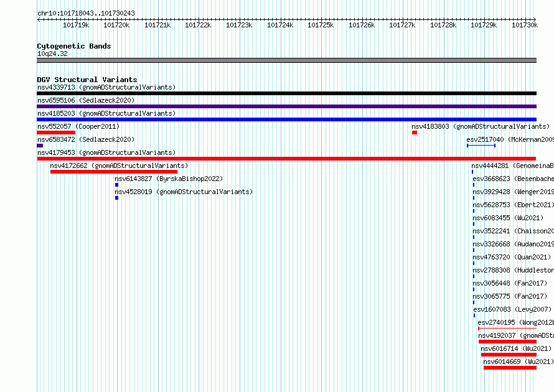Screen dimensions: 554x392
Task: Click the chr10:101718043..101730243 coordinates text
Action: pos(86,13)
